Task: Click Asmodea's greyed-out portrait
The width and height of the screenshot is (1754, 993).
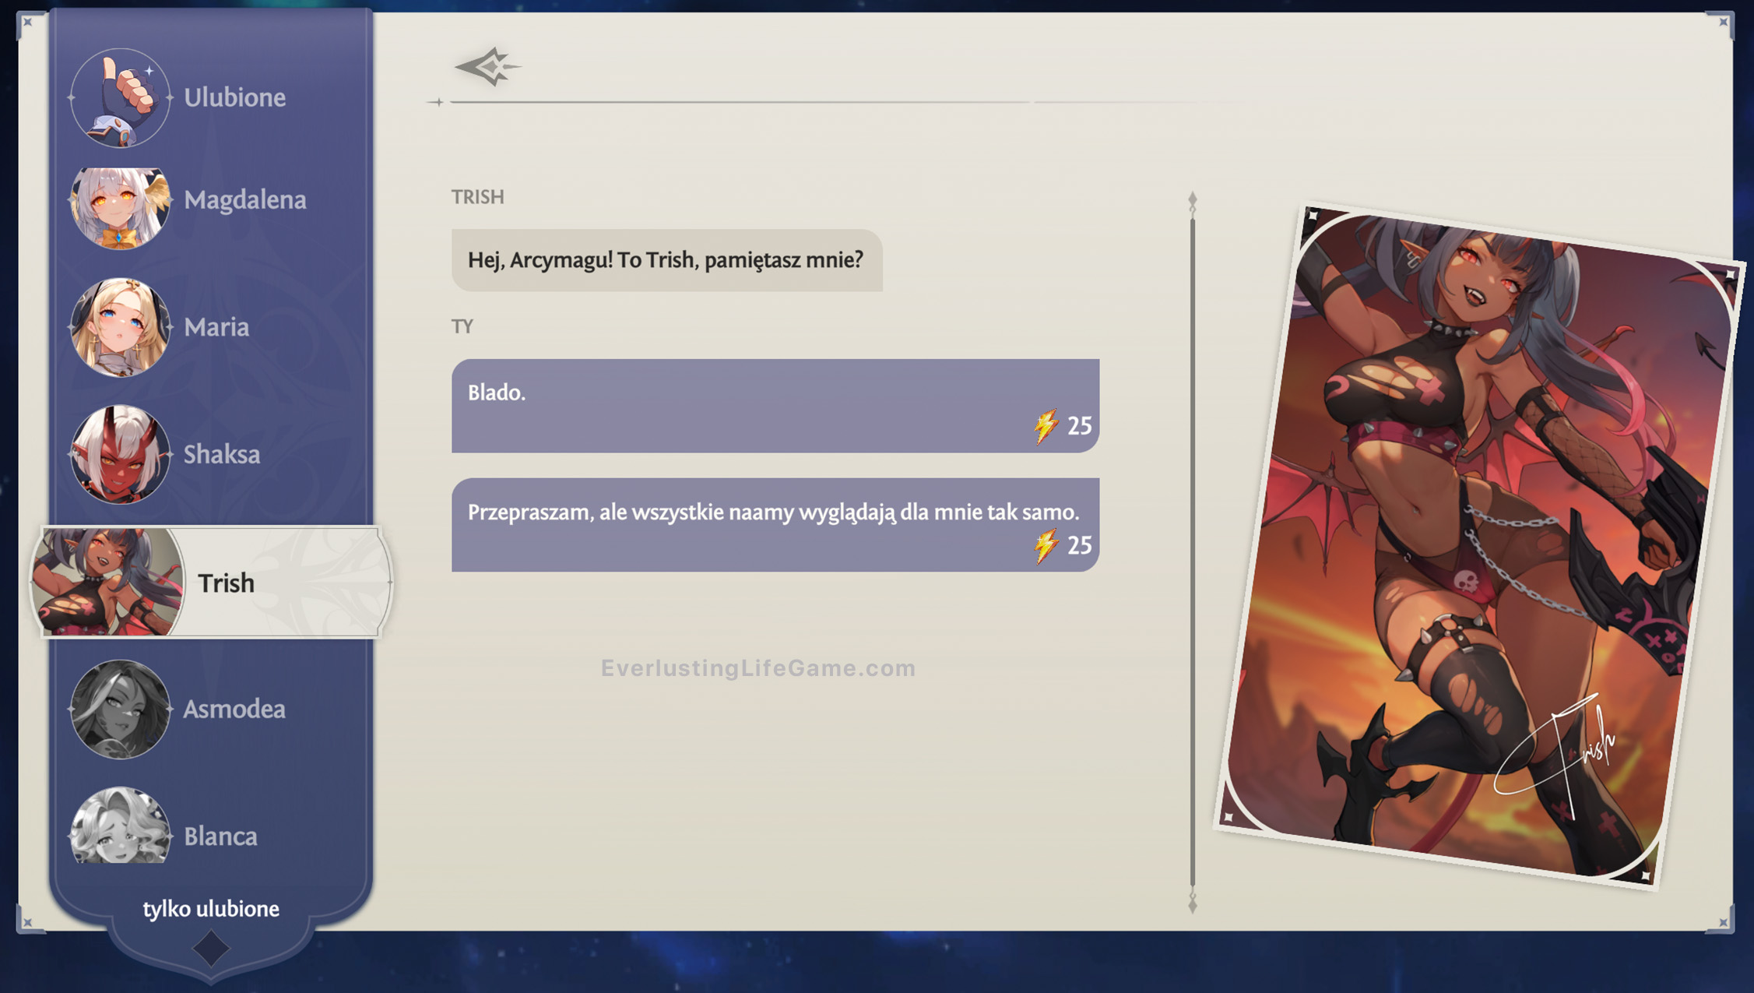Action: pyautogui.click(x=119, y=709)
